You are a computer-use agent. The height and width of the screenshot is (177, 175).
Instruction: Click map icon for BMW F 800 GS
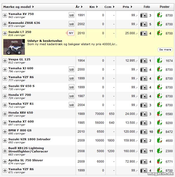160,132
